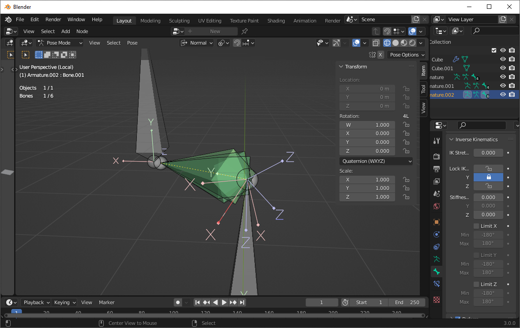
Task: Open the Pose Options popover
Action: tap(407, 55)
